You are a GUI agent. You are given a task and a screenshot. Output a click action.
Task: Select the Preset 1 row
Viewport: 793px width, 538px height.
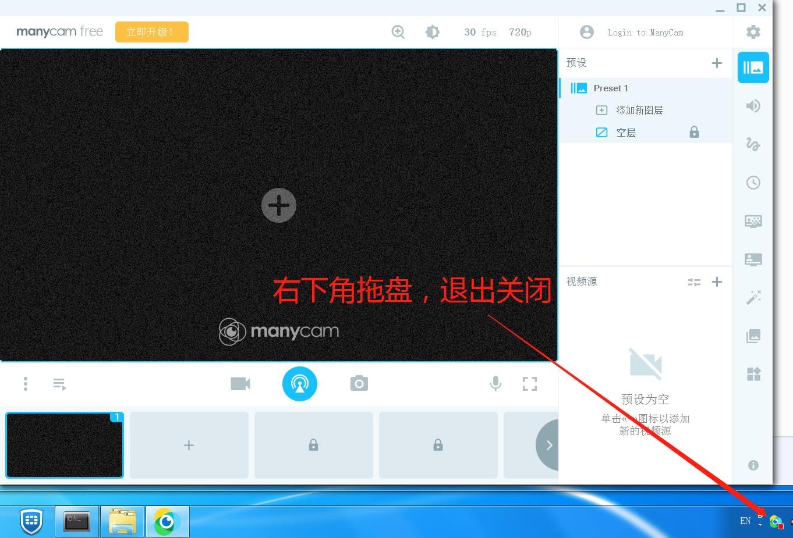tap(645, 88)
